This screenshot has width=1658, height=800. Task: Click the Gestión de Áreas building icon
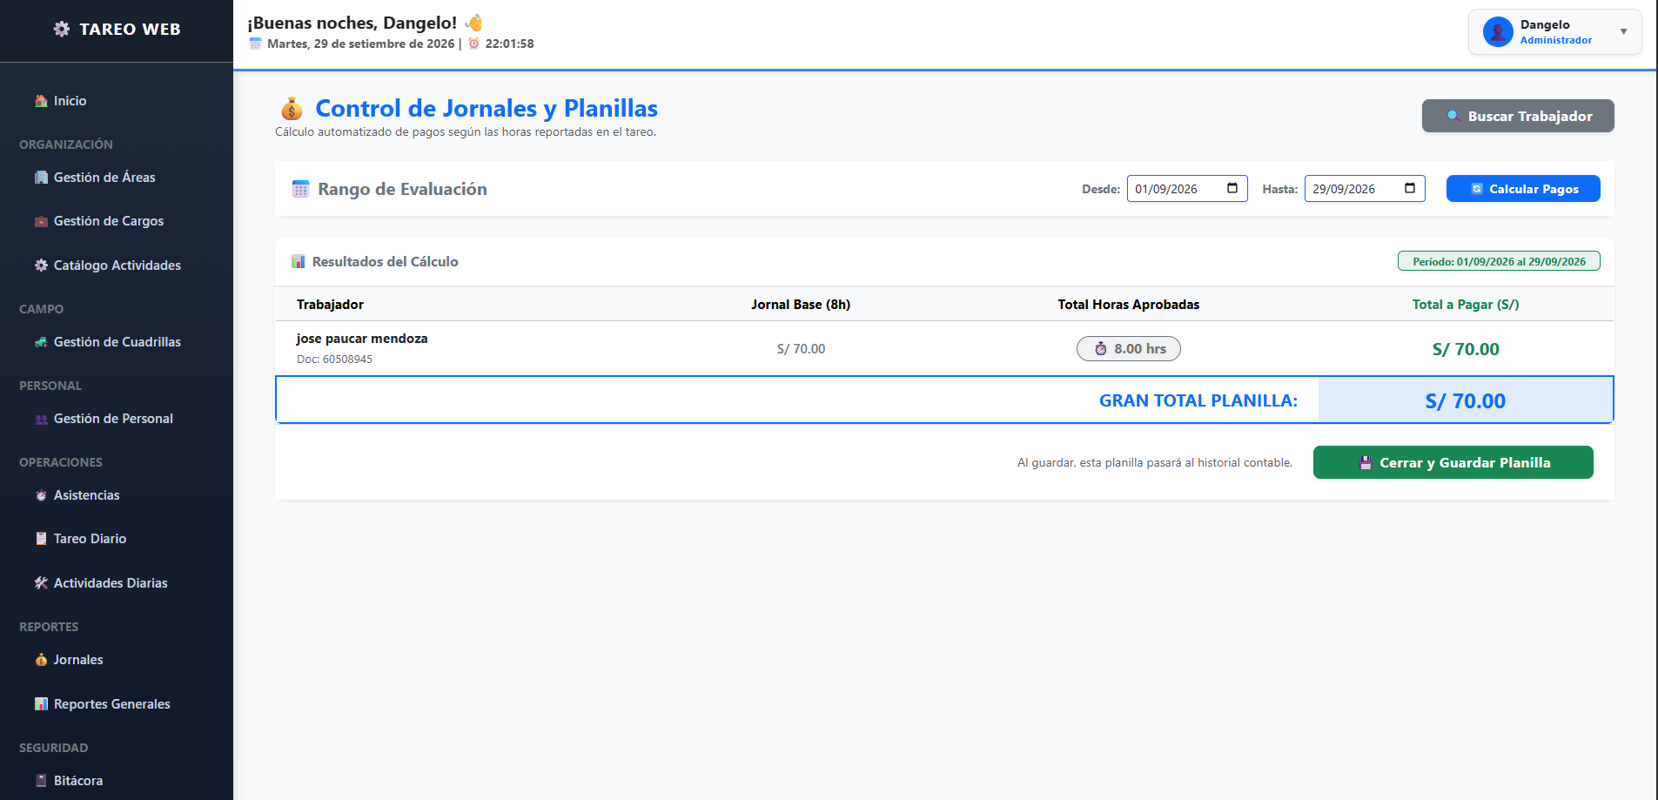(41, 178)
